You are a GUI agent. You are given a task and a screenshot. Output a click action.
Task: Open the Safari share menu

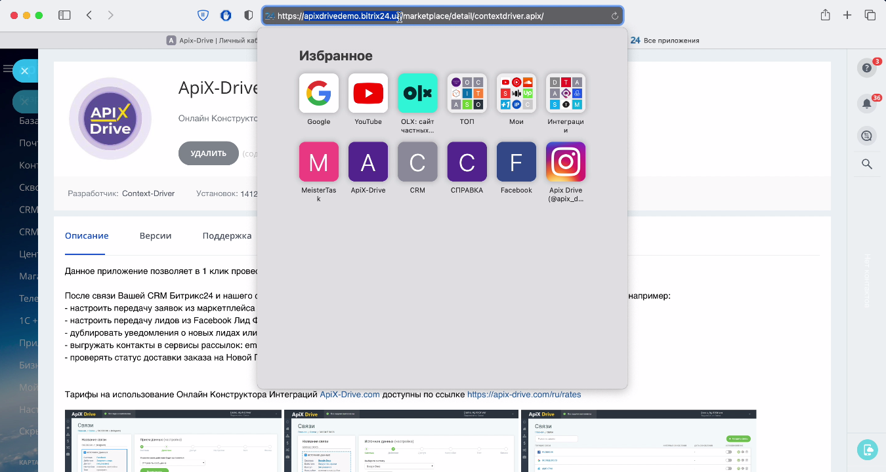[x=826, y=15]
